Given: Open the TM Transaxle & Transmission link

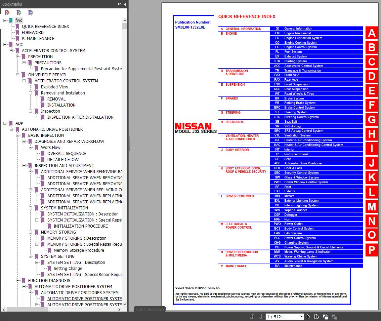Looking at the screenshot, I should coord(316,71).
